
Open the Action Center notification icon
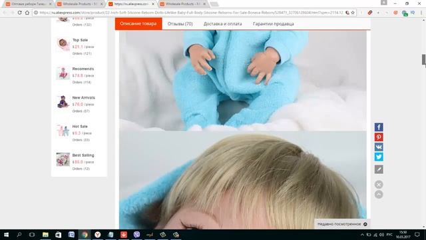pos(417,235)
